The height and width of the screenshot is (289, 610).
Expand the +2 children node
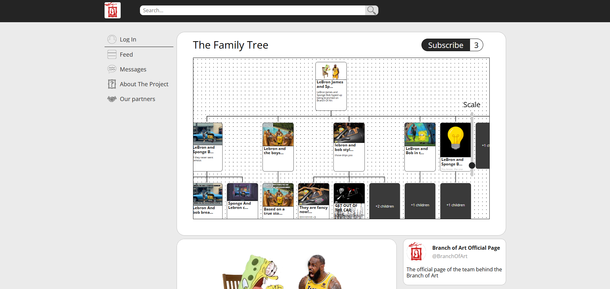pos(384,201)
